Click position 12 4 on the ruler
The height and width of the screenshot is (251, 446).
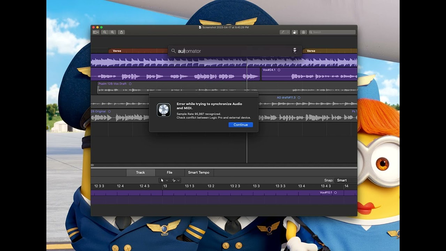pyautogui.click(x=120, y=186)
